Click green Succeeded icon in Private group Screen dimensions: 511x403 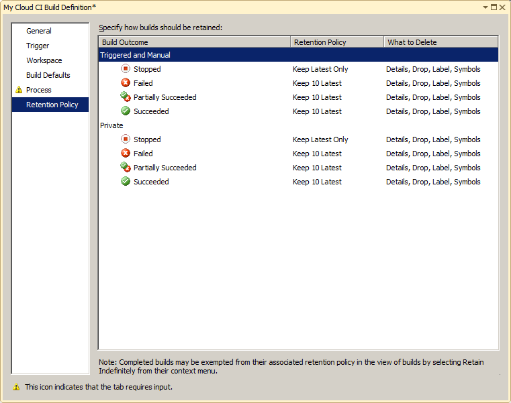coord(126,182)
